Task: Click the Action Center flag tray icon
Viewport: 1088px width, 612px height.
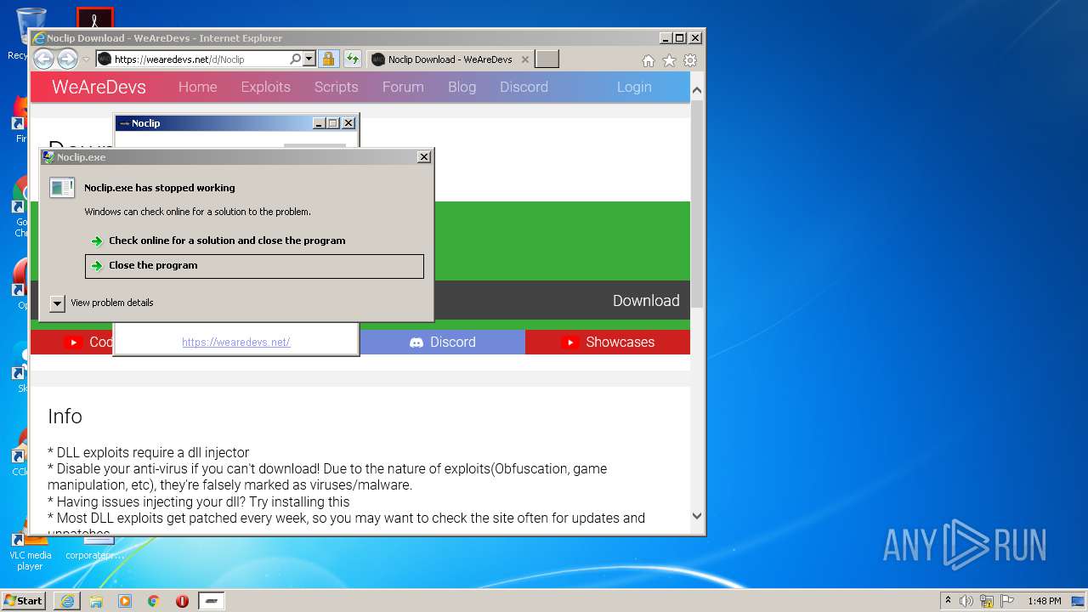Action: coord(1007,601)
